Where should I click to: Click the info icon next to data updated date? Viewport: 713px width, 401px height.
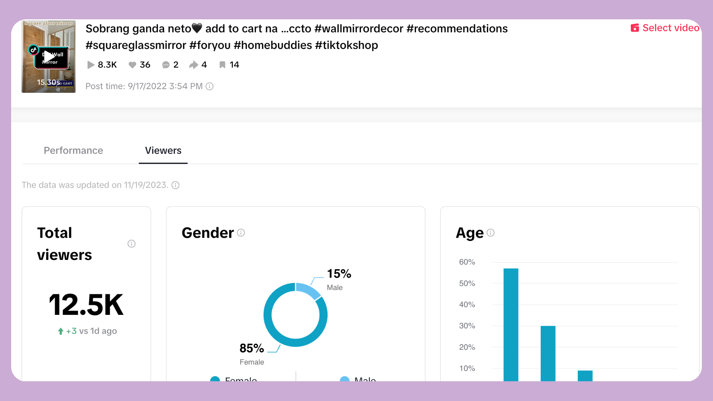point(176,185)
